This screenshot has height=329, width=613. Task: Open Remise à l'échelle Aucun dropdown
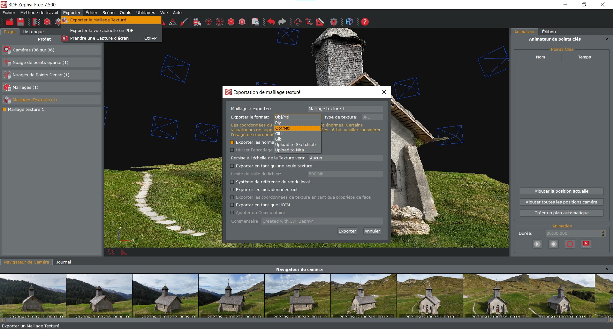coord(346,158)
